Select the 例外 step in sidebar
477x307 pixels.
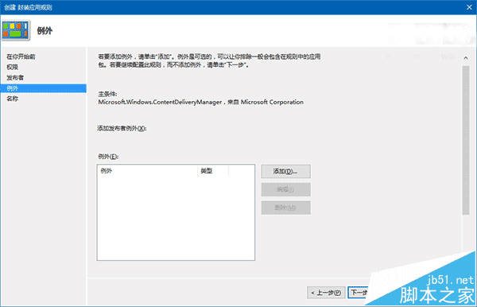coord(43,88)
